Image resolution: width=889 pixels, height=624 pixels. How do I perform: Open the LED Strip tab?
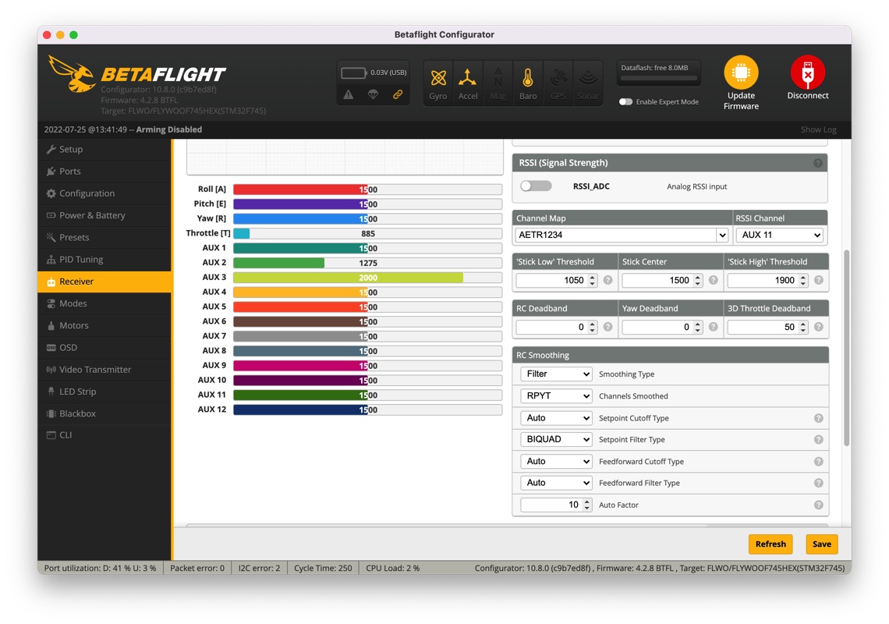pos(104,392)
